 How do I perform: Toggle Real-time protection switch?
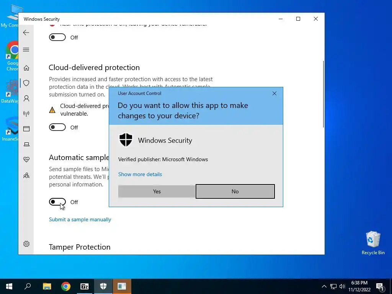coord(57,37)
